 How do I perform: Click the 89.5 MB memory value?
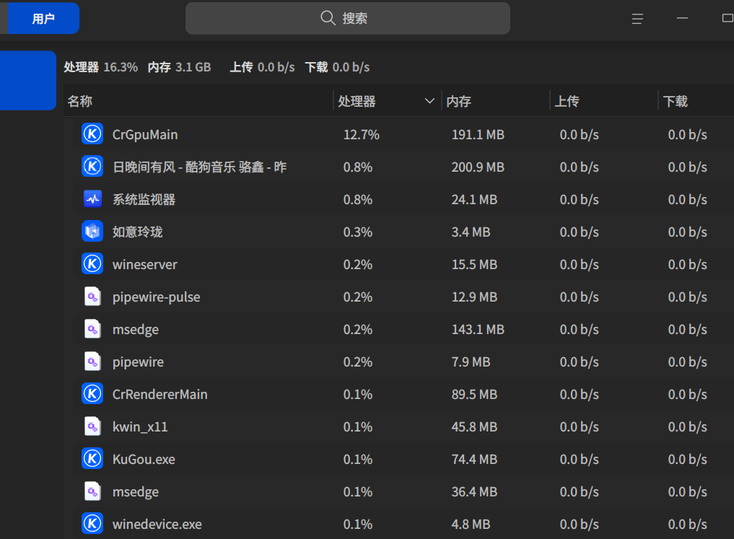click(474, 395)
